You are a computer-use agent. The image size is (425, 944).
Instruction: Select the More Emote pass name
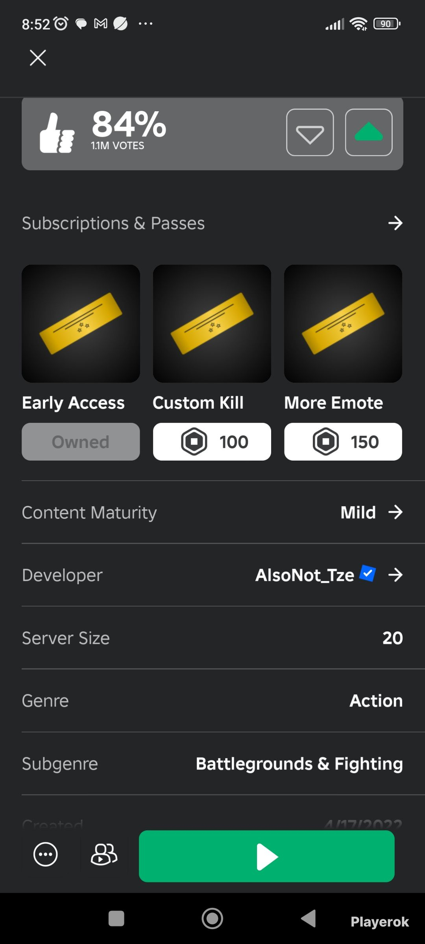[334, 403]
